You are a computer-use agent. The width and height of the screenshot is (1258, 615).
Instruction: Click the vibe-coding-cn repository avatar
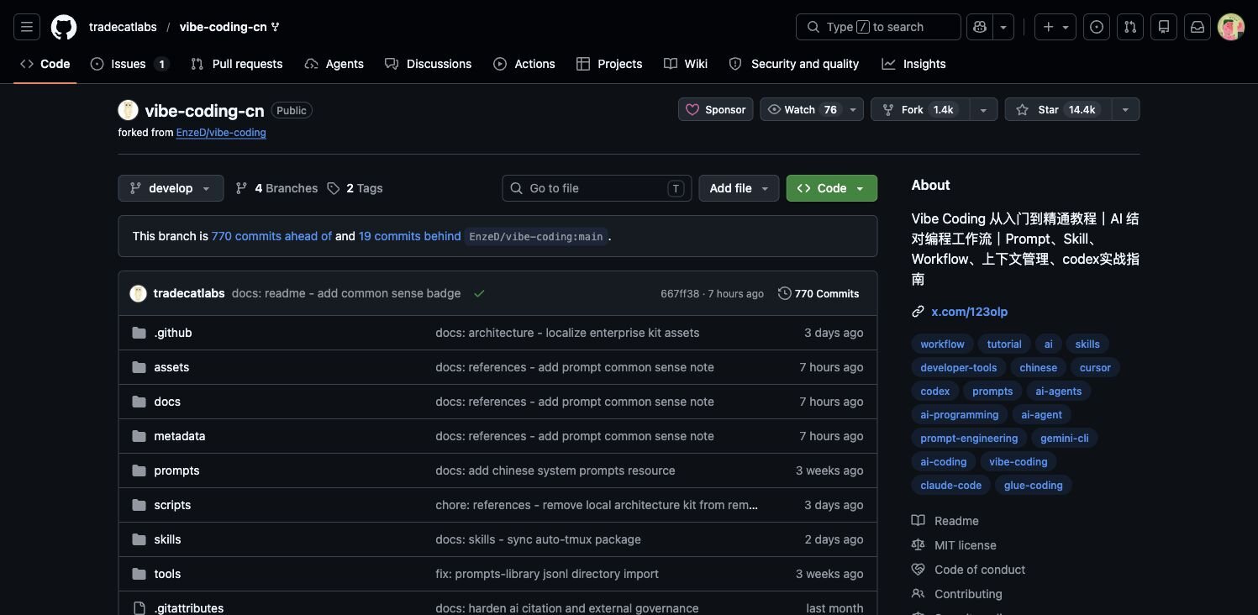pyautogui.click(x=129, y=110)
